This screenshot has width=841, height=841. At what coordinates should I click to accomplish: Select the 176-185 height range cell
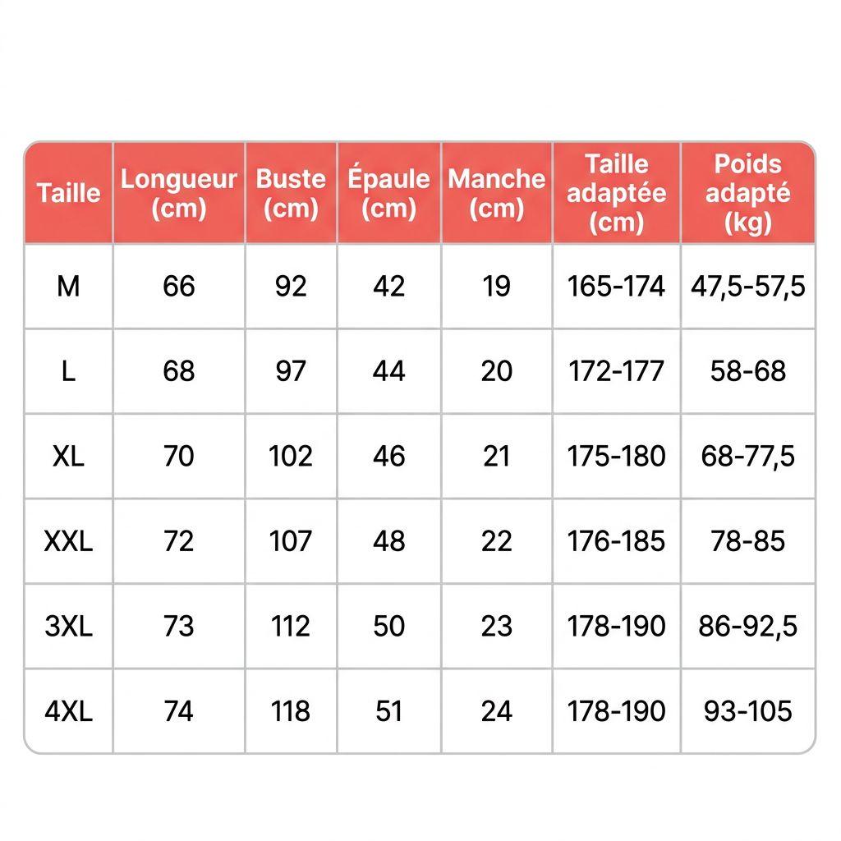(x=616, y=541)
